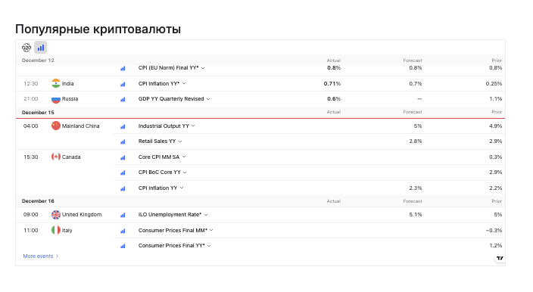
Task: Expand India CPI Inflation YY details
Action: pos(184,83)
